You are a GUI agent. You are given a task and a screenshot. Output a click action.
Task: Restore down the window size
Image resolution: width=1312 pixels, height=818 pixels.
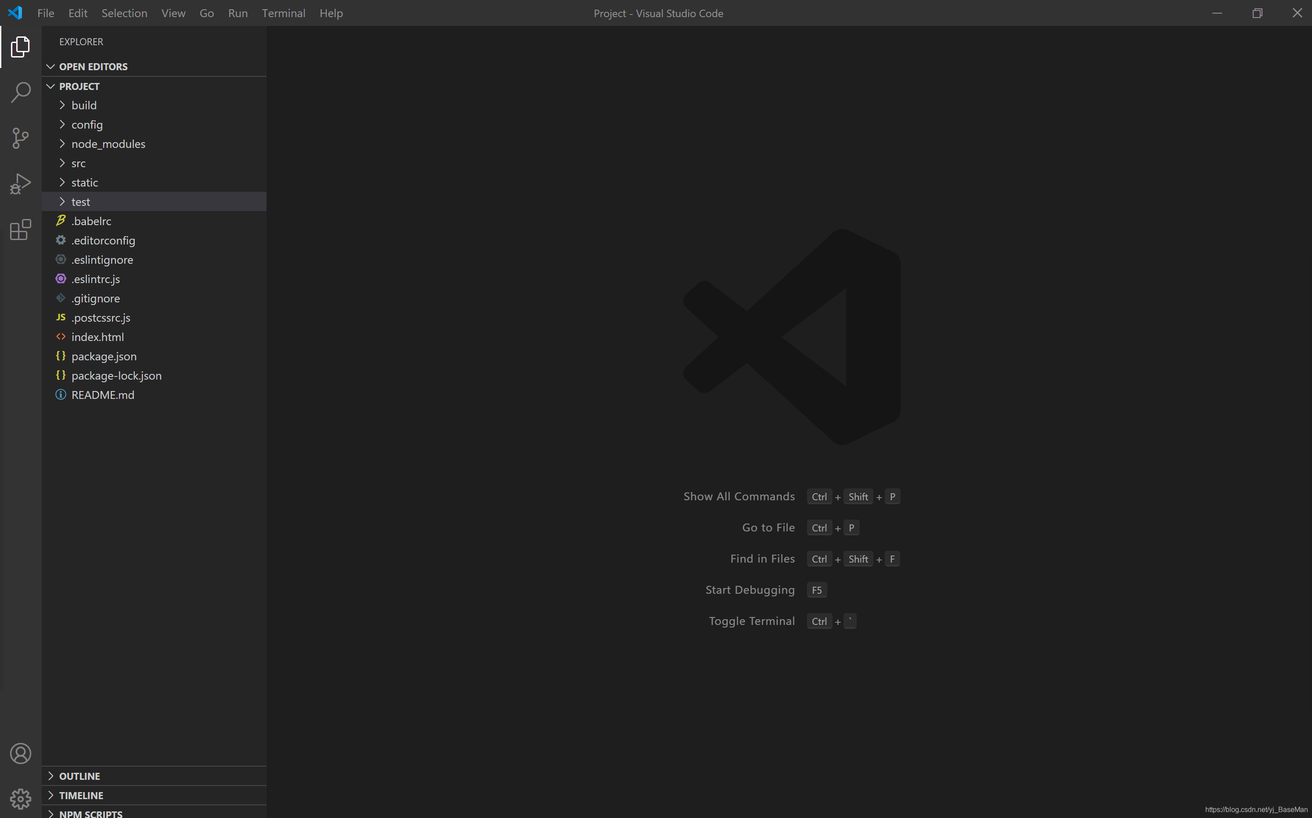(x=1257, y=13)
